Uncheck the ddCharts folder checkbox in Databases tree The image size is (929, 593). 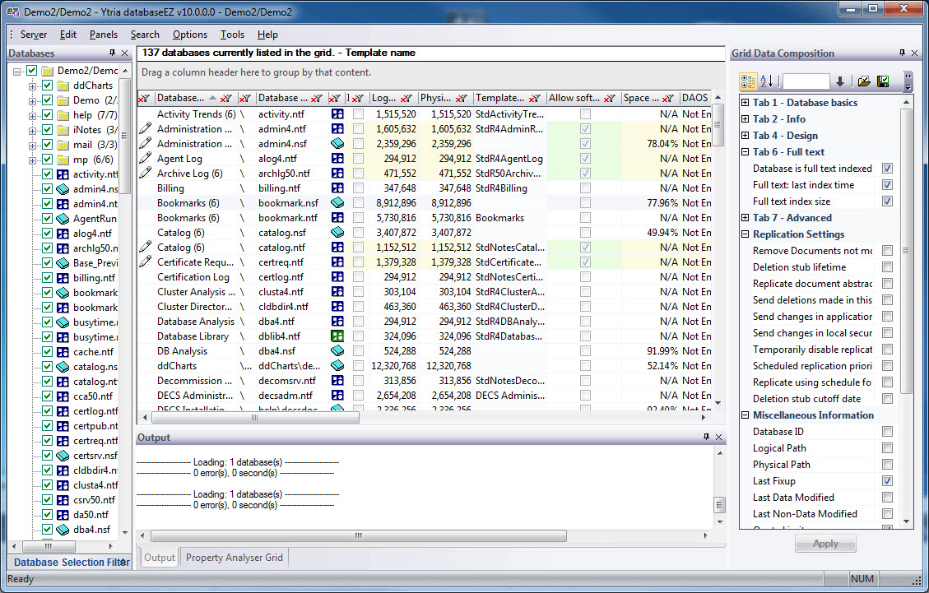48,86
